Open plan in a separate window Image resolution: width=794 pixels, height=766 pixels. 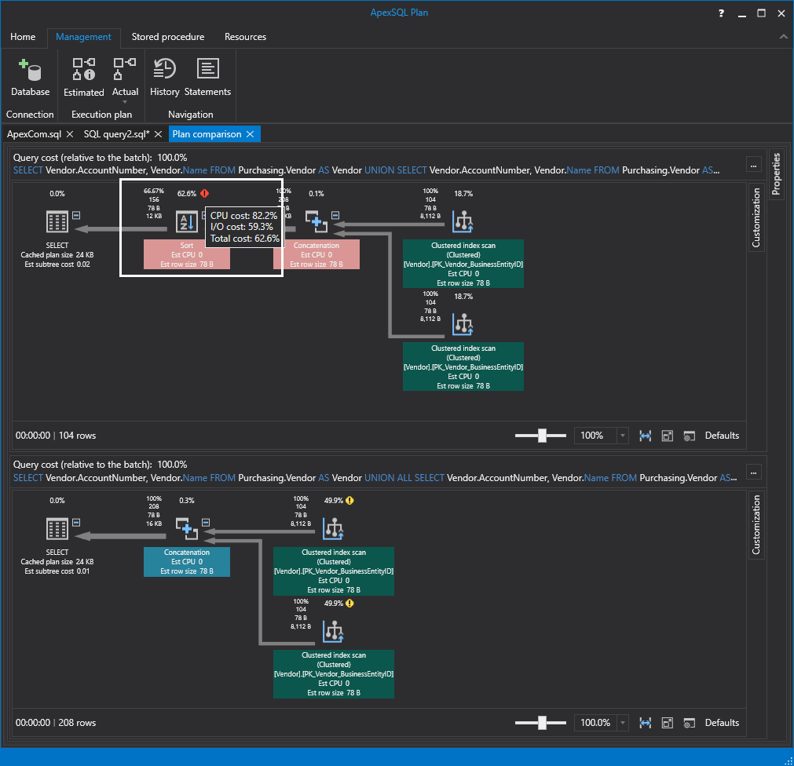[667, 436]
